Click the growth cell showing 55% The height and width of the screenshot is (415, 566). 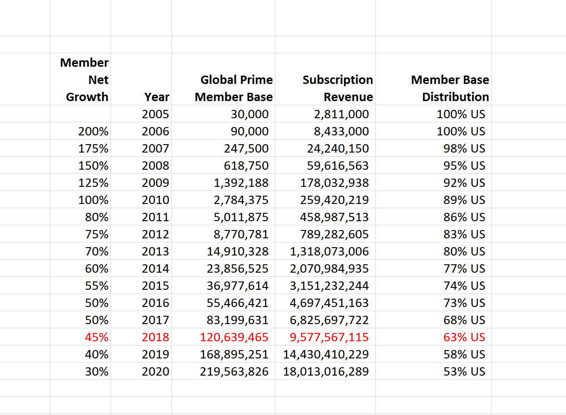point(80,286)
